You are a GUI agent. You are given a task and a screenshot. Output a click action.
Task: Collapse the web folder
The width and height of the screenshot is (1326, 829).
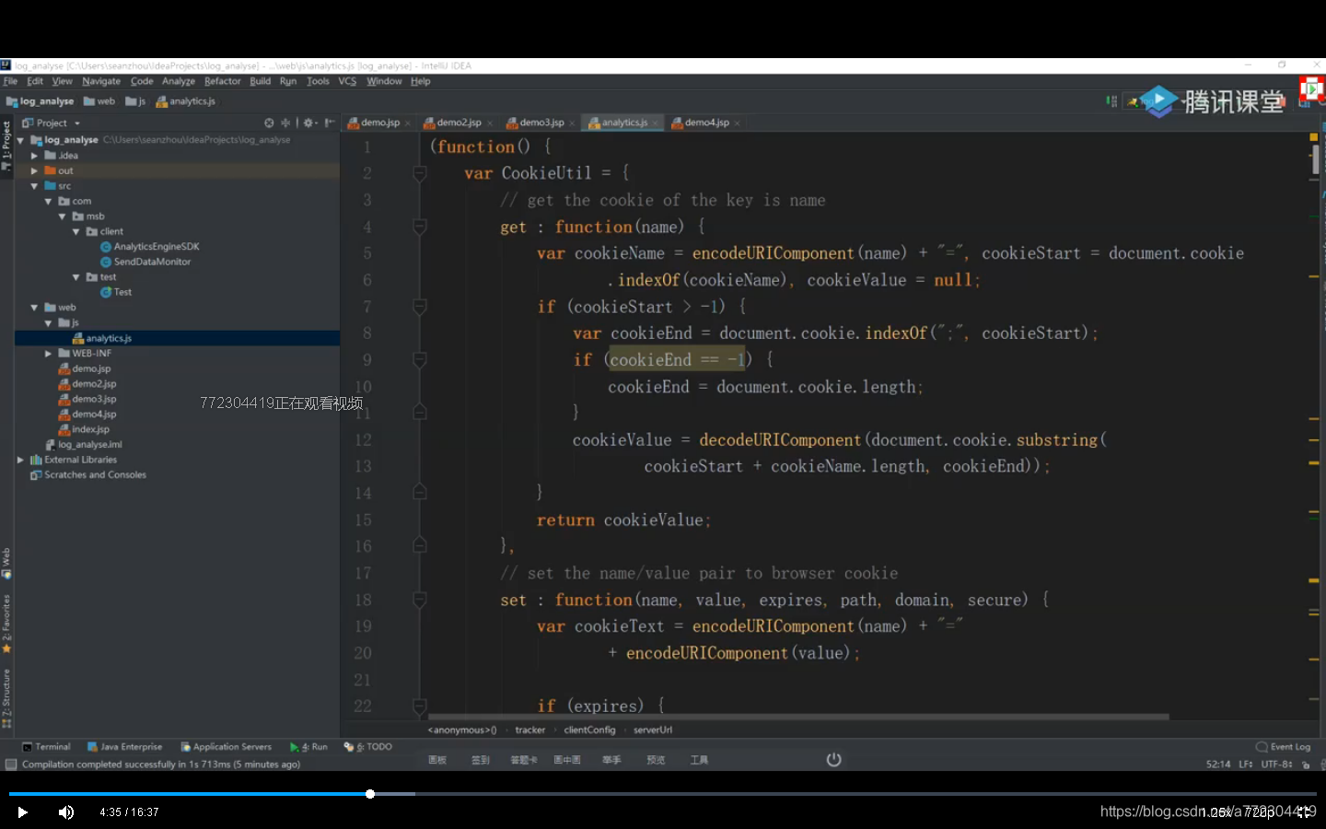(x=35, y=308)
